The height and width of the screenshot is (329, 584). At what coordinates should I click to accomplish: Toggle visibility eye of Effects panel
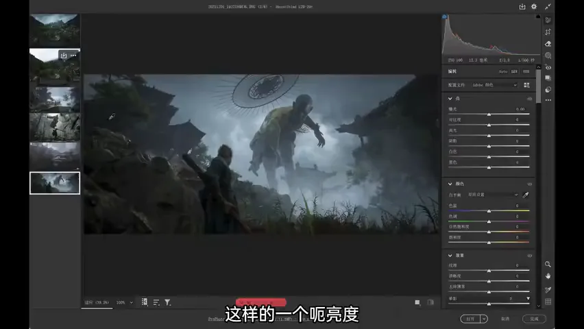coord(530,256)
